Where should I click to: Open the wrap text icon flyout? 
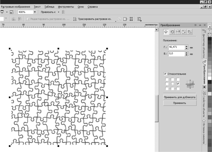click(139, 19)
